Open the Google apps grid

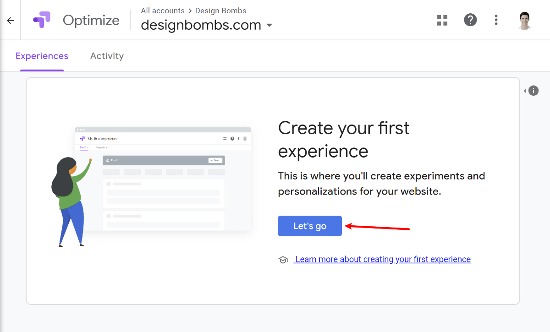point(442,20)
